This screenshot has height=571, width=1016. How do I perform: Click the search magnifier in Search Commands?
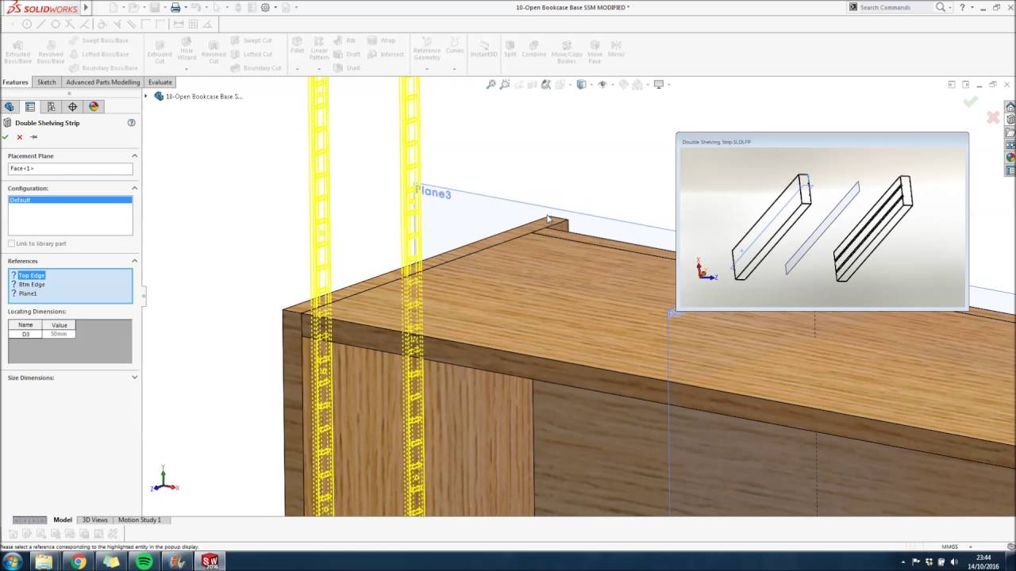click(x=941, y=7)
